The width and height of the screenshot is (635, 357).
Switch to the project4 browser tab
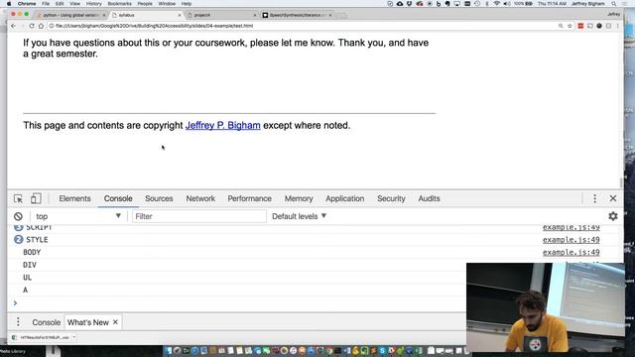(221, 15)
